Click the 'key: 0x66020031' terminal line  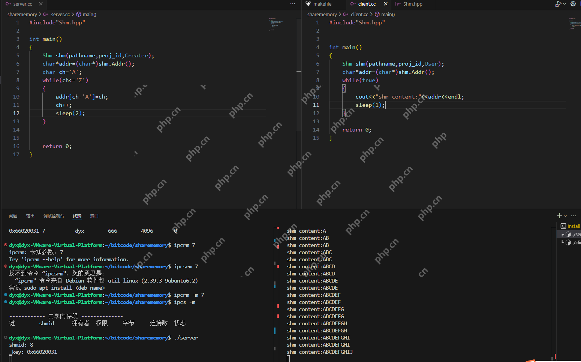click(x=34, y=352)
